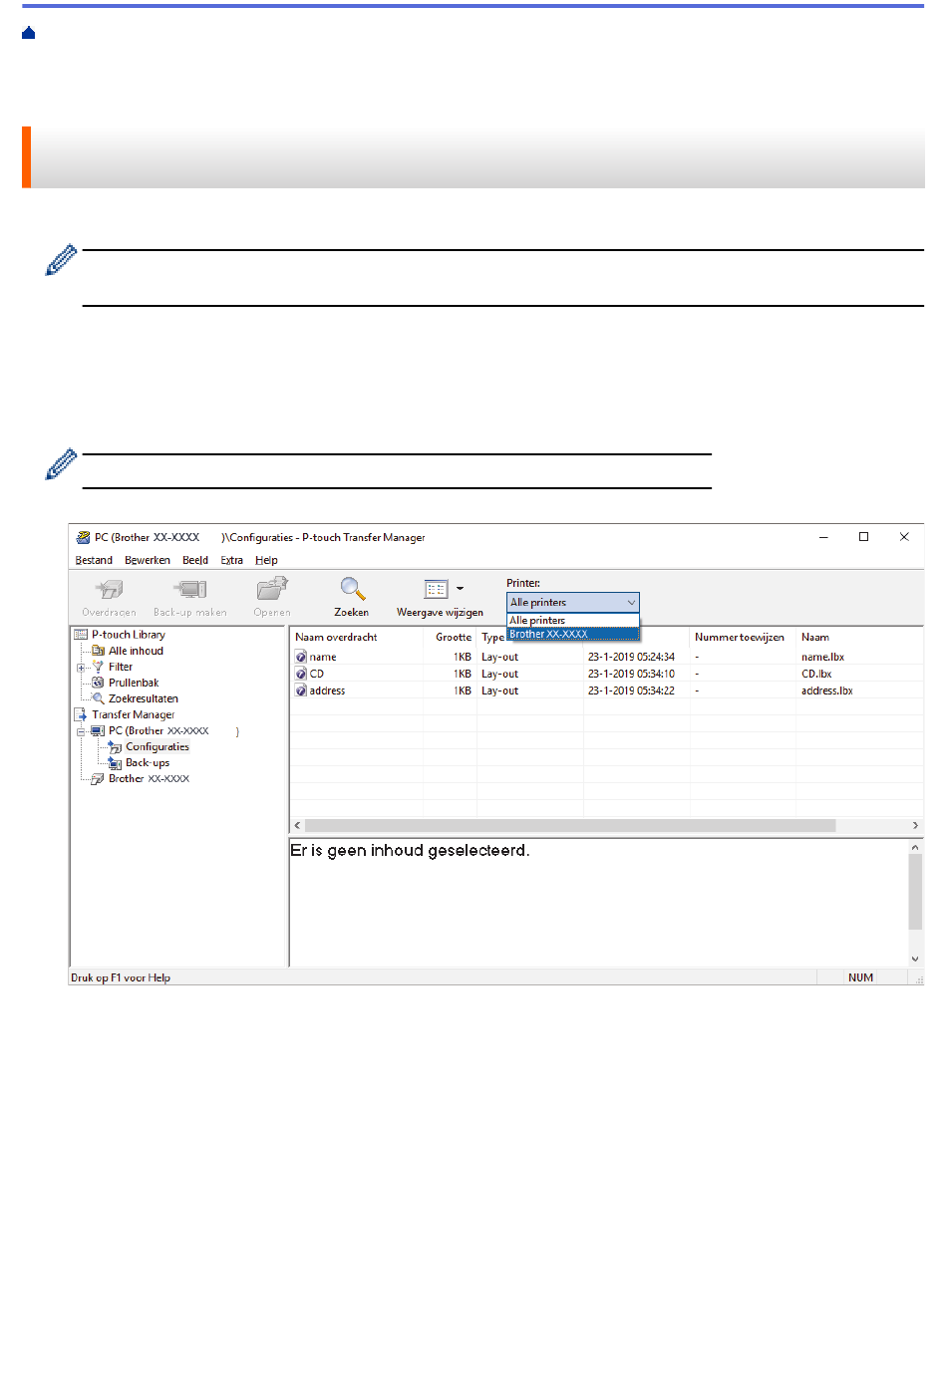The height and width of the screenshot is (1382, 947).
Task: Click date 23-1-2019 05:34:22
Action: pos(631,691)
